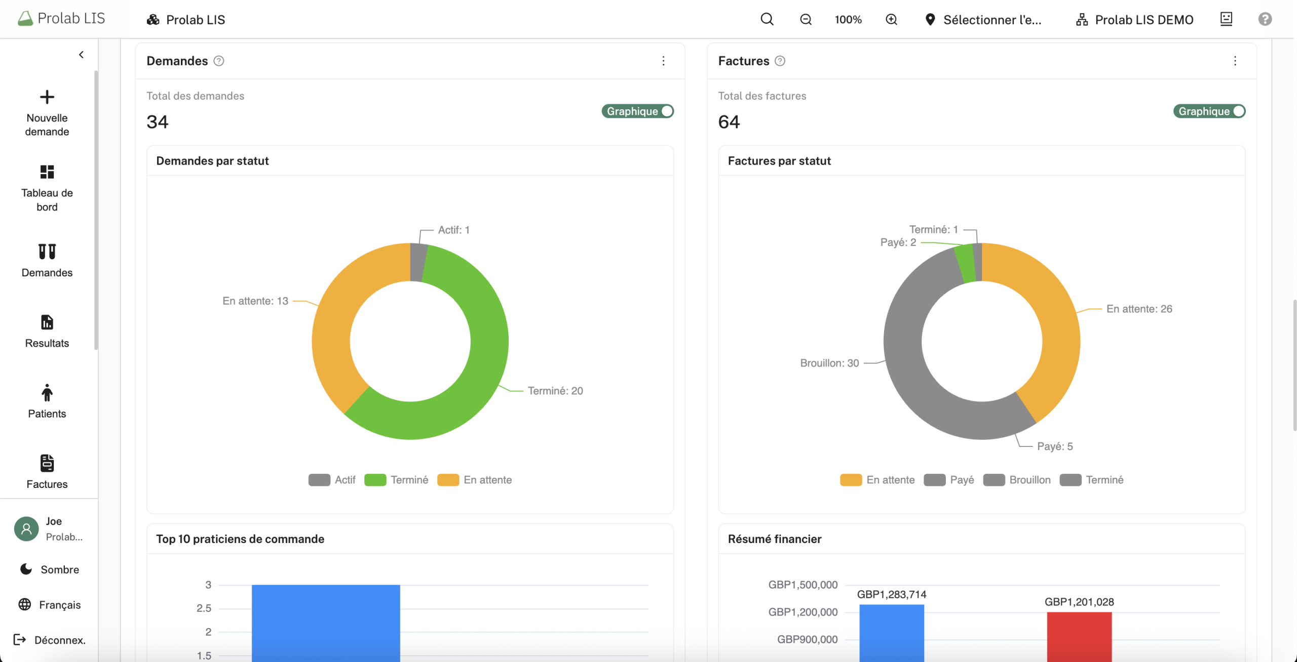1297x662 pixels.
Task: Click the location pin icon
Action: click(930, 19)
